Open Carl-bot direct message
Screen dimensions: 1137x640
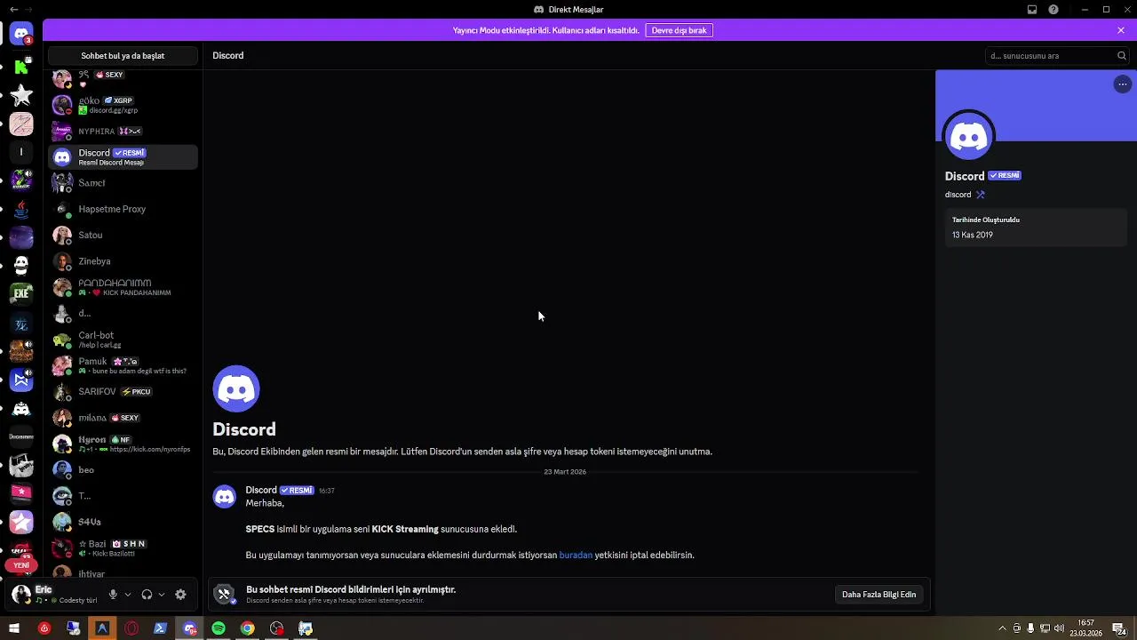pyautogui.click(x=123, y=340)
